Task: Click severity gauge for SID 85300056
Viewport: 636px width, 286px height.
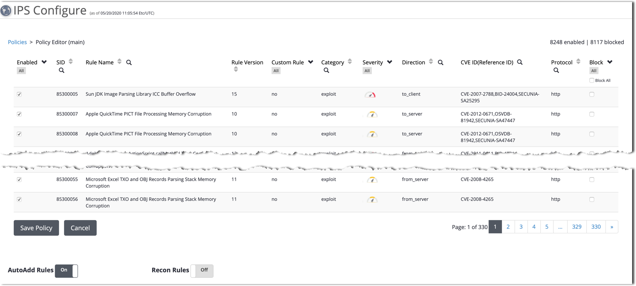Action: (x=372, y=200)
